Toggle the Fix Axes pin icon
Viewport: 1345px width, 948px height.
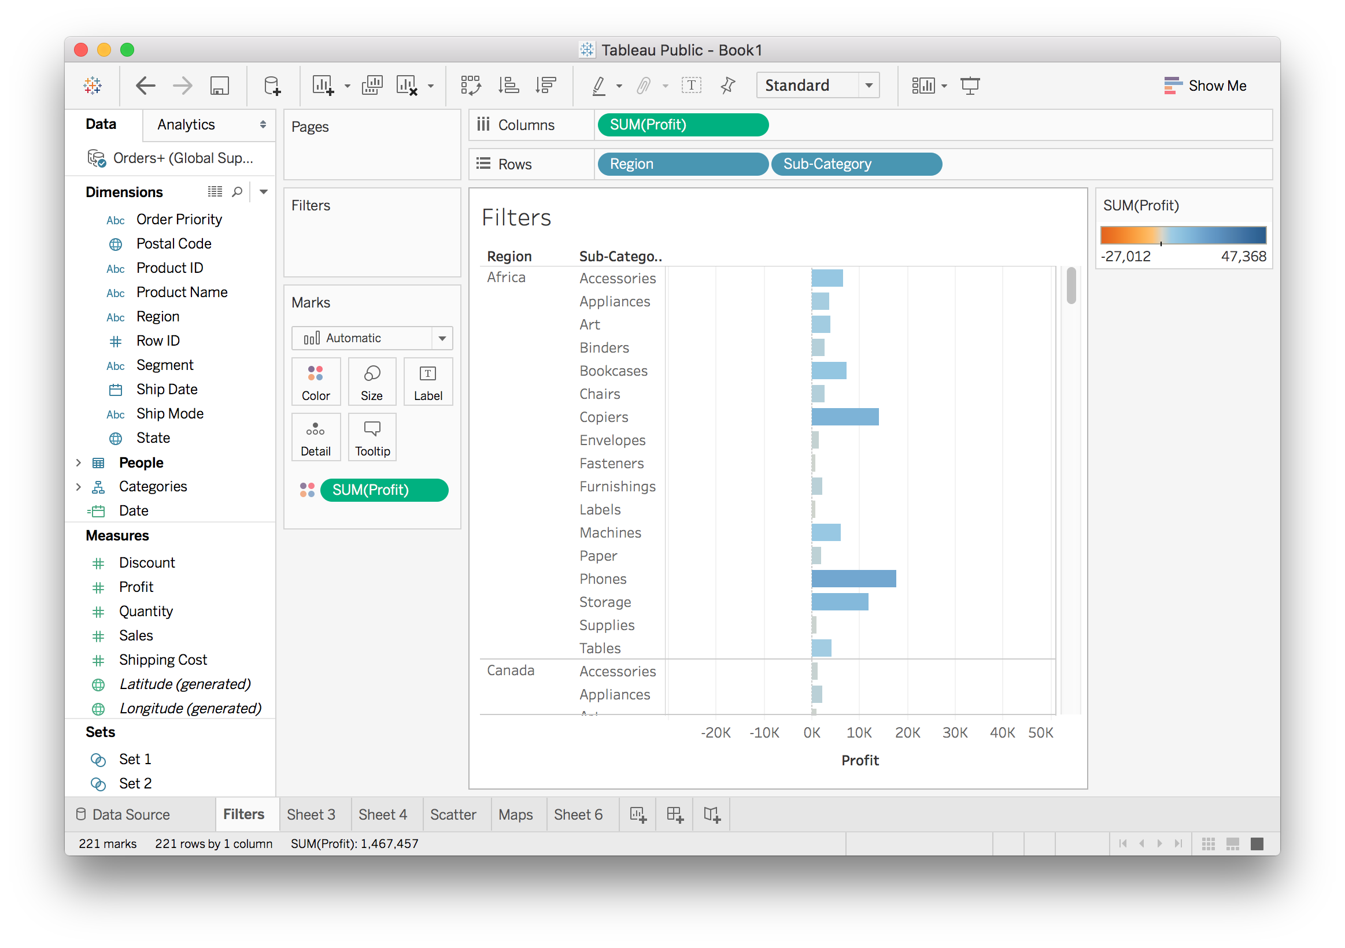[727, 86]
